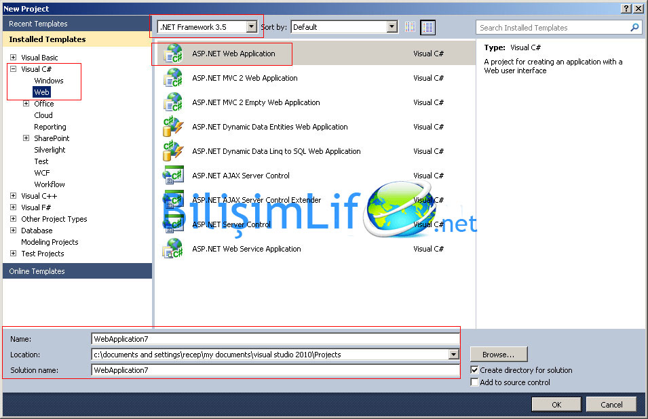Open the Sort by dropdown
Viewport: 648px width, 419px height.
pyautogui.click(x=392, y=27)
